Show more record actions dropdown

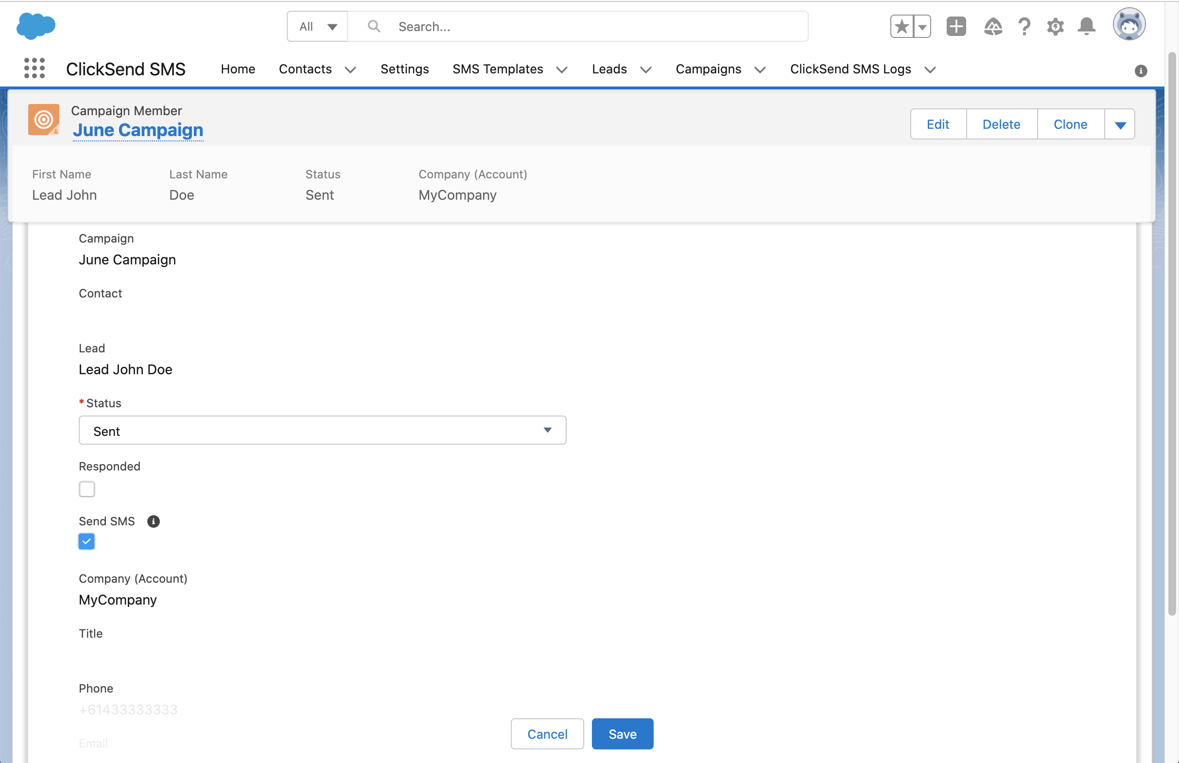tap(1120, 124)
